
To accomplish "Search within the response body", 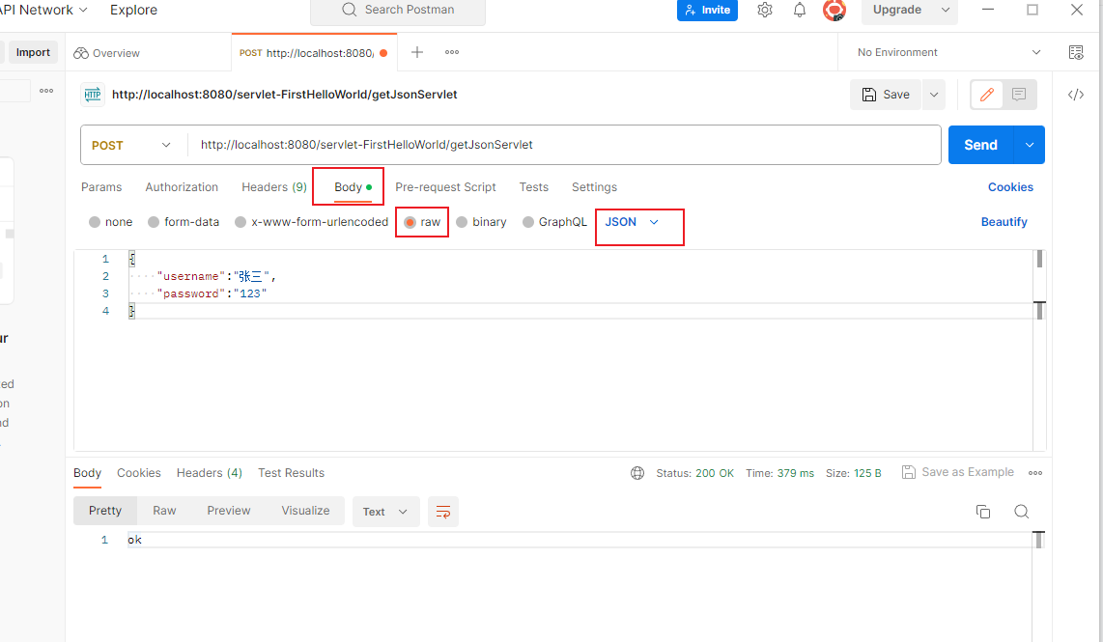I will (1022, 512).
